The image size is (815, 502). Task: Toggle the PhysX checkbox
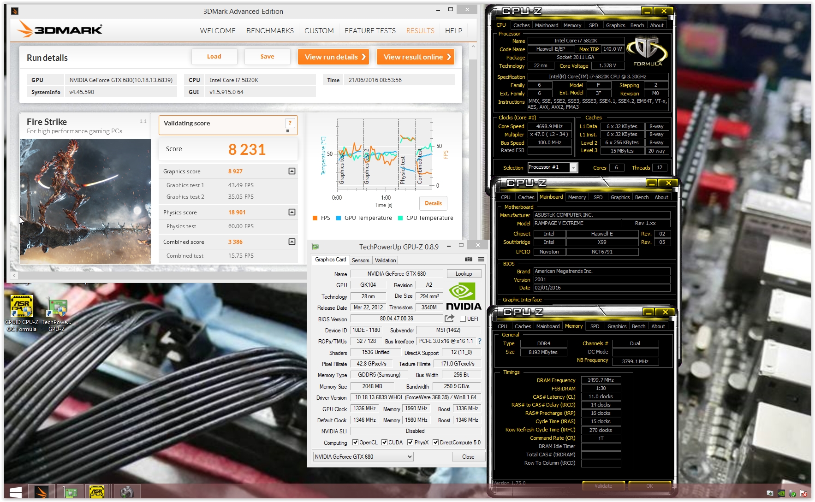coord(410,443)
